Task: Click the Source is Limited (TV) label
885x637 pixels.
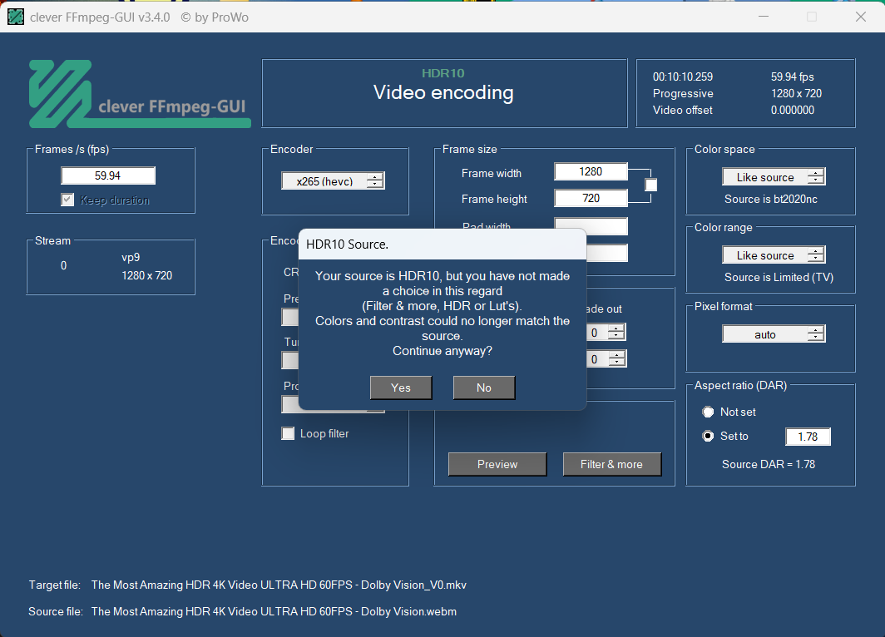Action: tap(779, 277)
